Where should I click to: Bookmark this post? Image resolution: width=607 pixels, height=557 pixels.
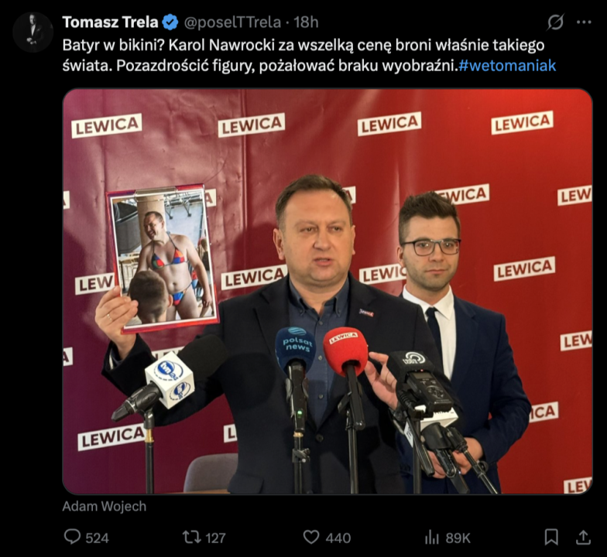[551, 537]
